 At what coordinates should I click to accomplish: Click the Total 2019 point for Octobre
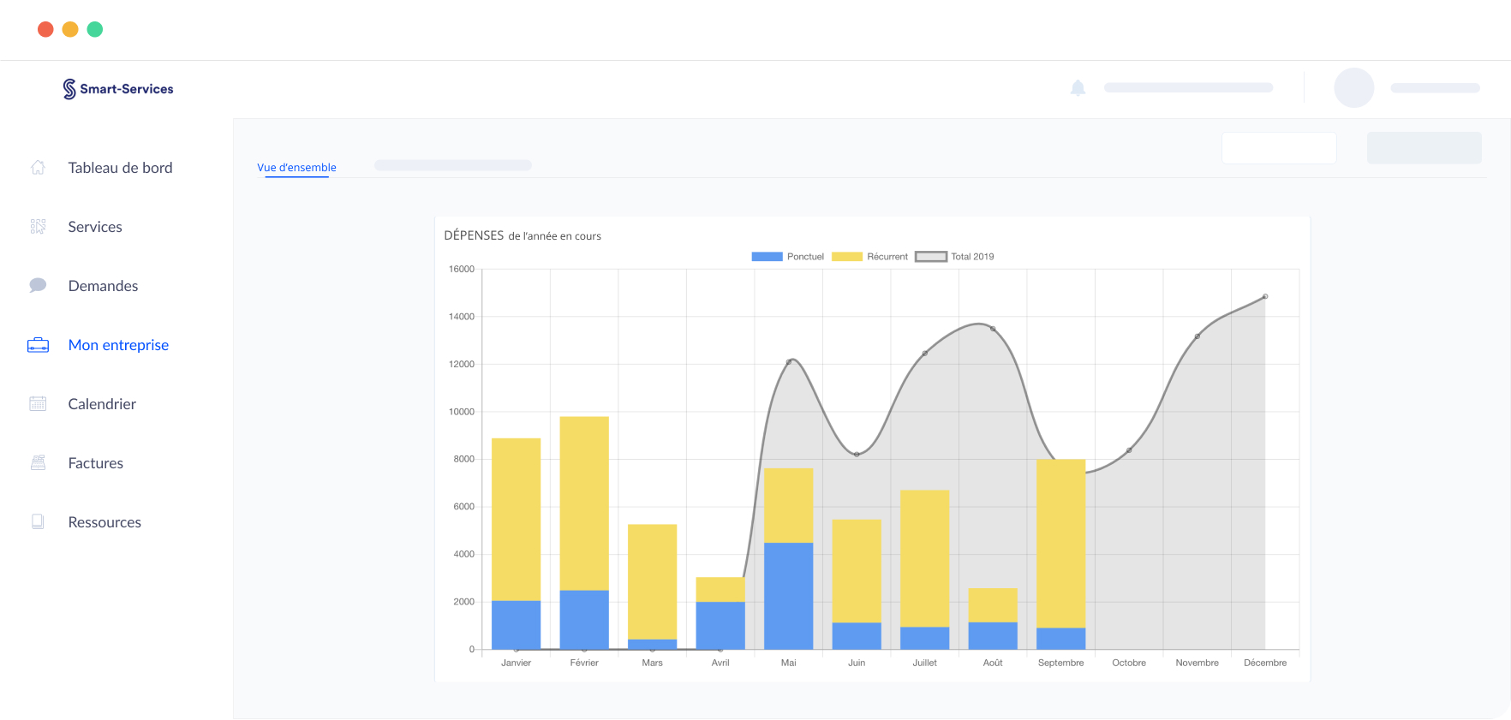1129,450
